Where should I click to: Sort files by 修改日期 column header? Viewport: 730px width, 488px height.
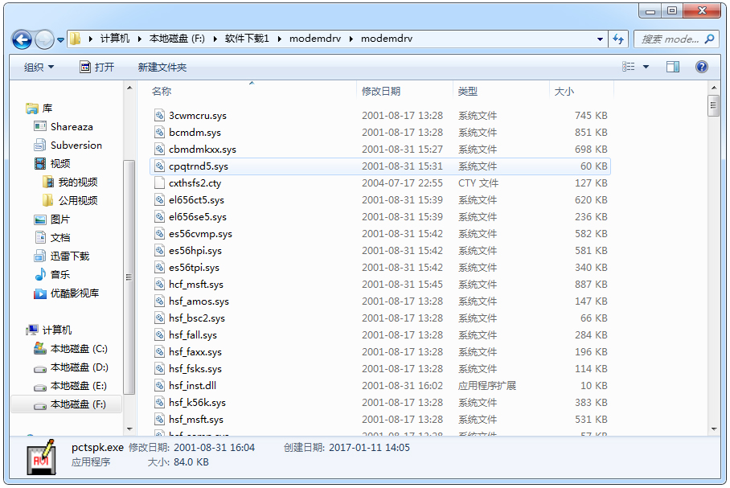pos(381,91)
